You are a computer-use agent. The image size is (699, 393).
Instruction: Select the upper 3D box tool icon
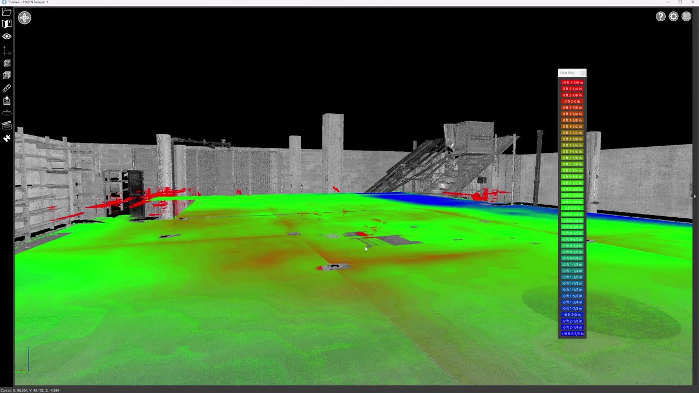pyautogui.click(x=7, y=63)
